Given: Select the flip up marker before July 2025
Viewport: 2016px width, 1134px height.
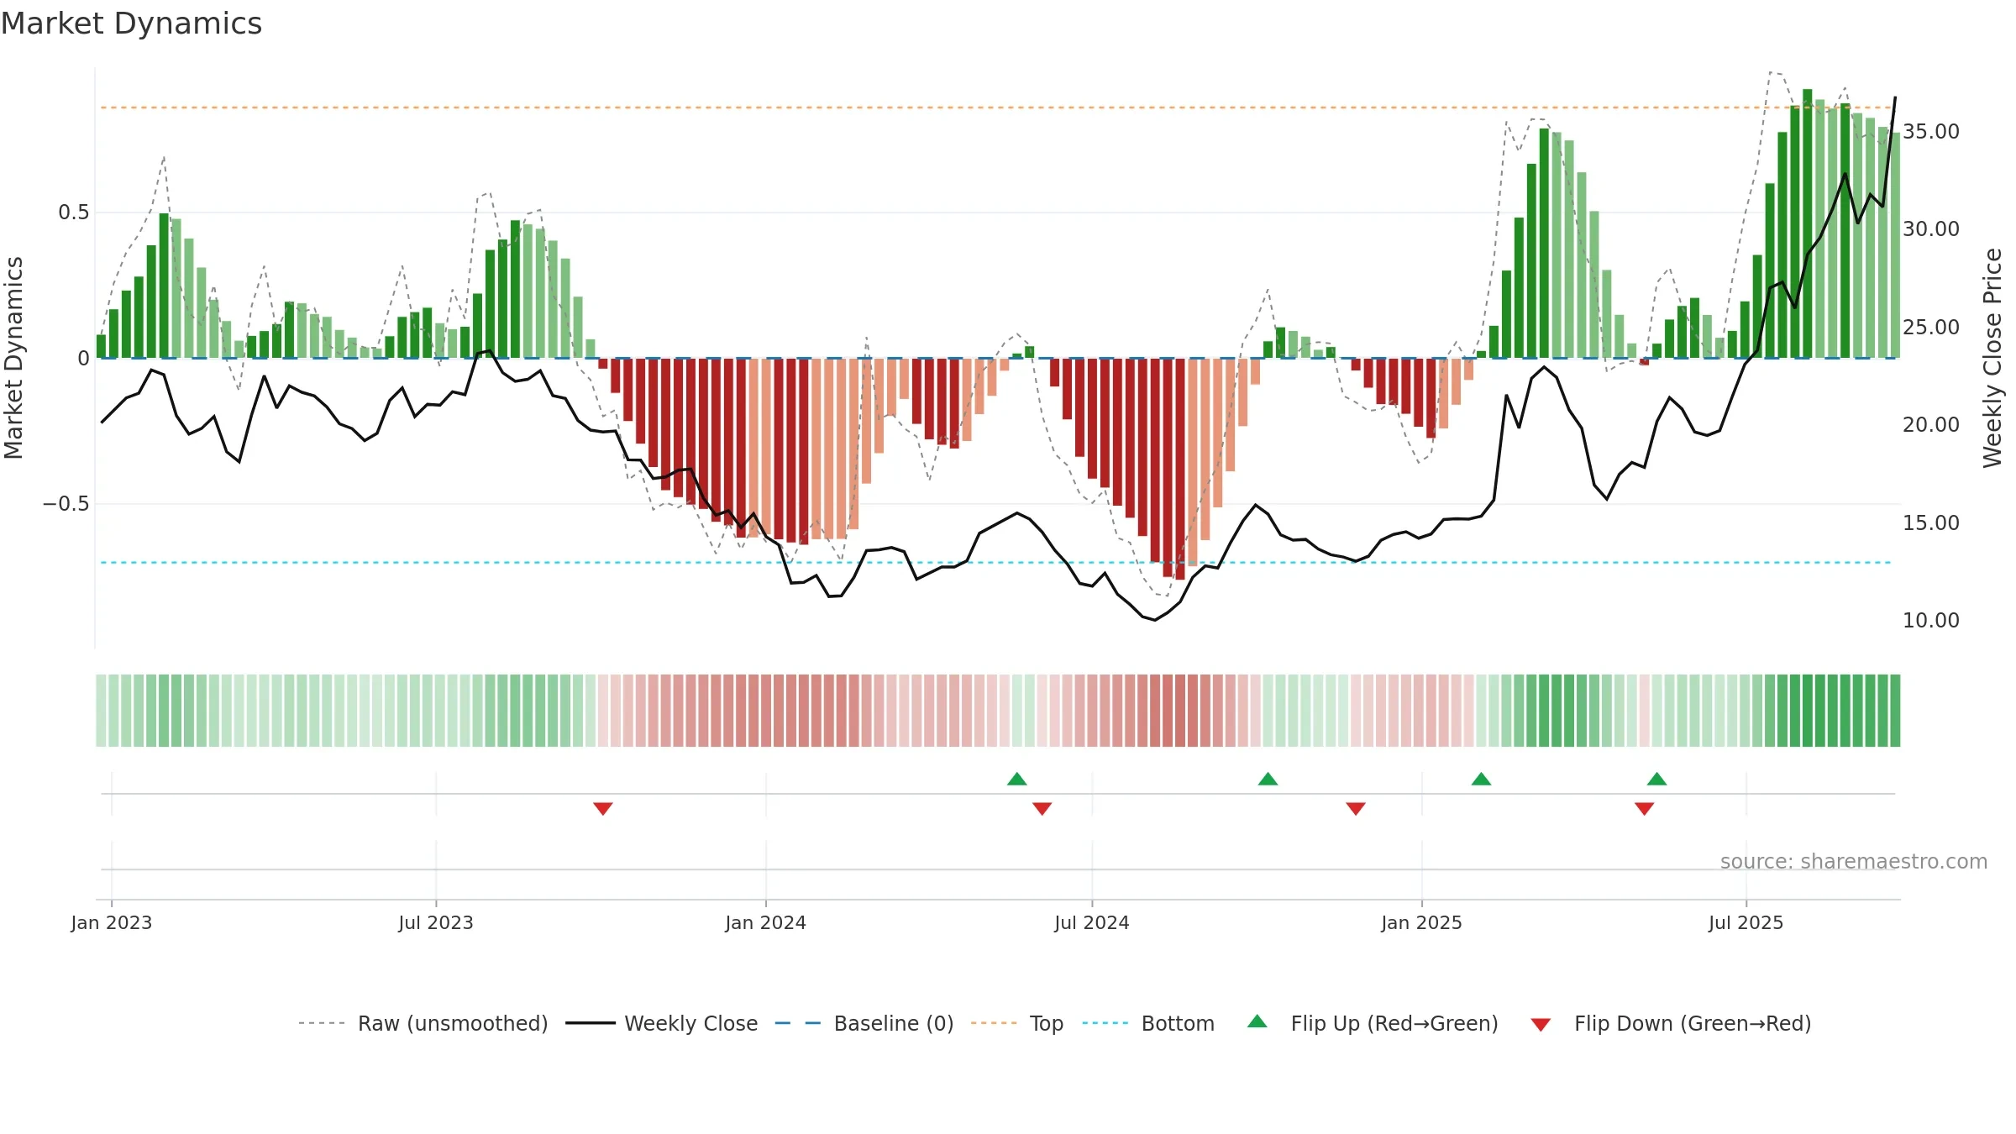Looking at the screenshot, I should (1657, 779).
